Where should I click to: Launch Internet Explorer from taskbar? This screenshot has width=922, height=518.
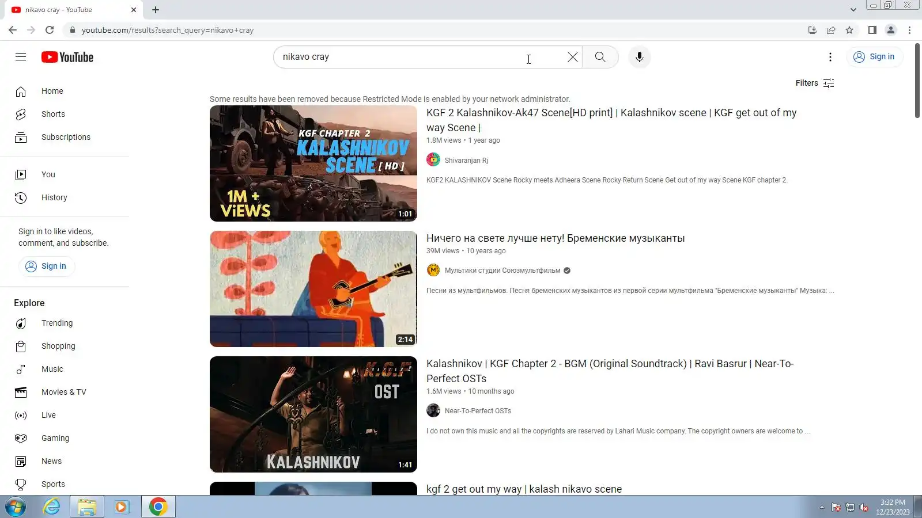point(52,506)
